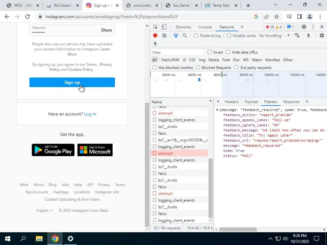Click the 28 errors 4 warnings badge

click(274, 27)
